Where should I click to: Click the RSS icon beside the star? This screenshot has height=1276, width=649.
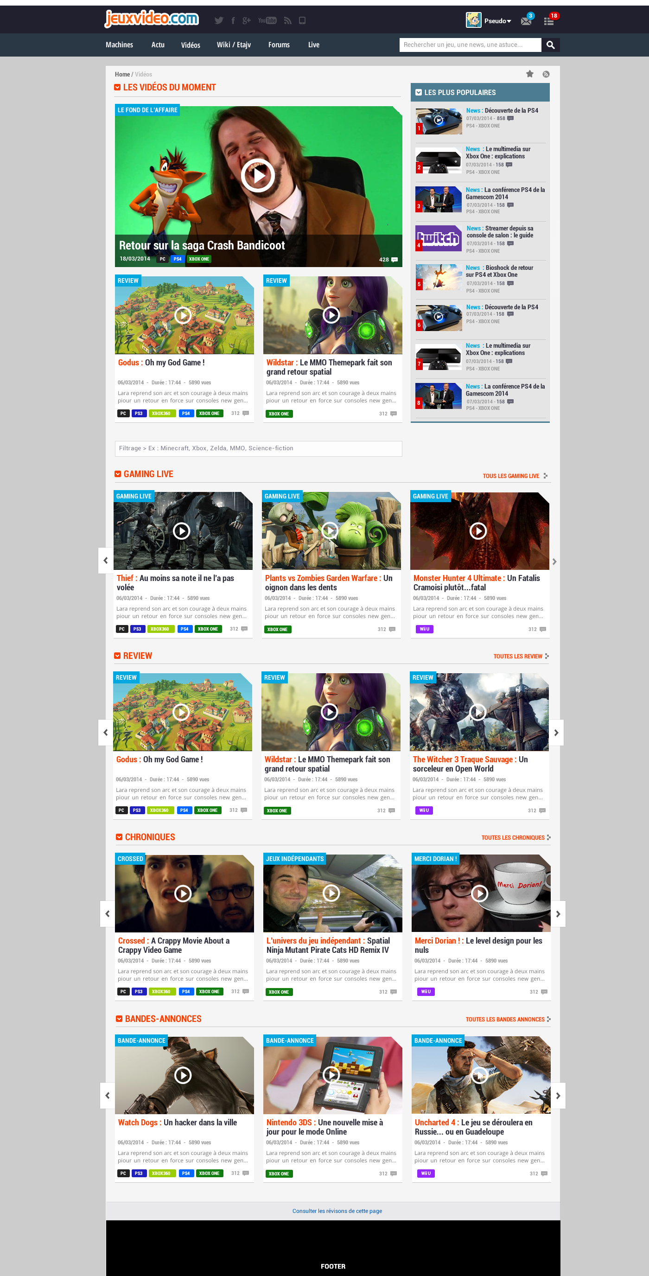pos(546,74)
